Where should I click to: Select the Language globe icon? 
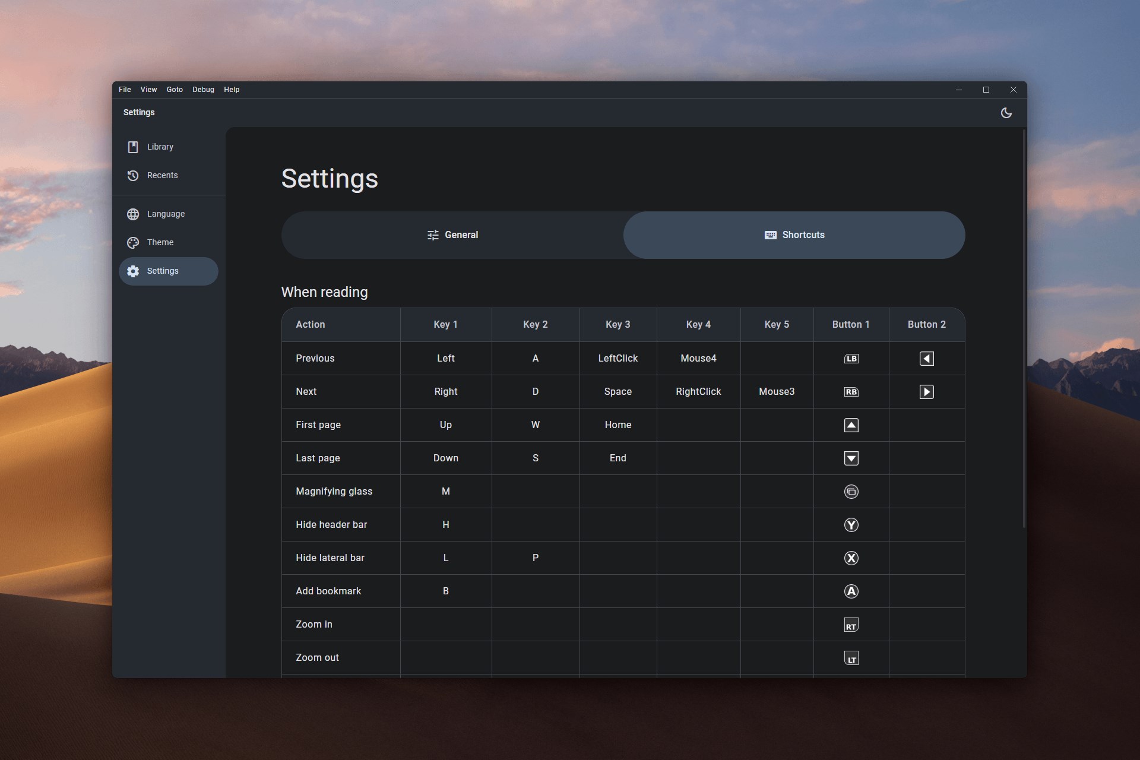click(x=133, y=214)
